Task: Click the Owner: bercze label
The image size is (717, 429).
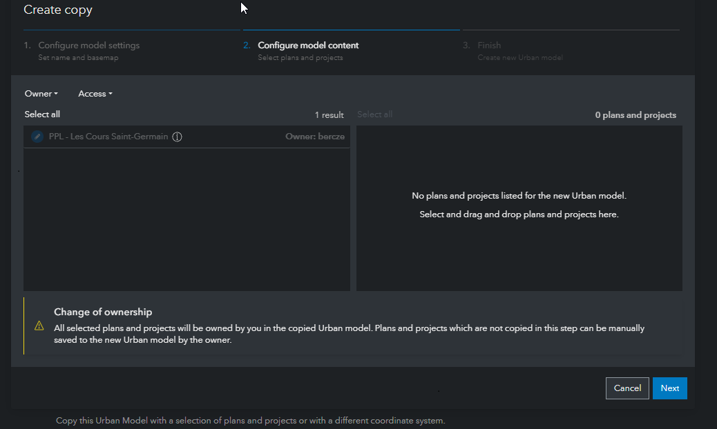Action: point(315,136)
